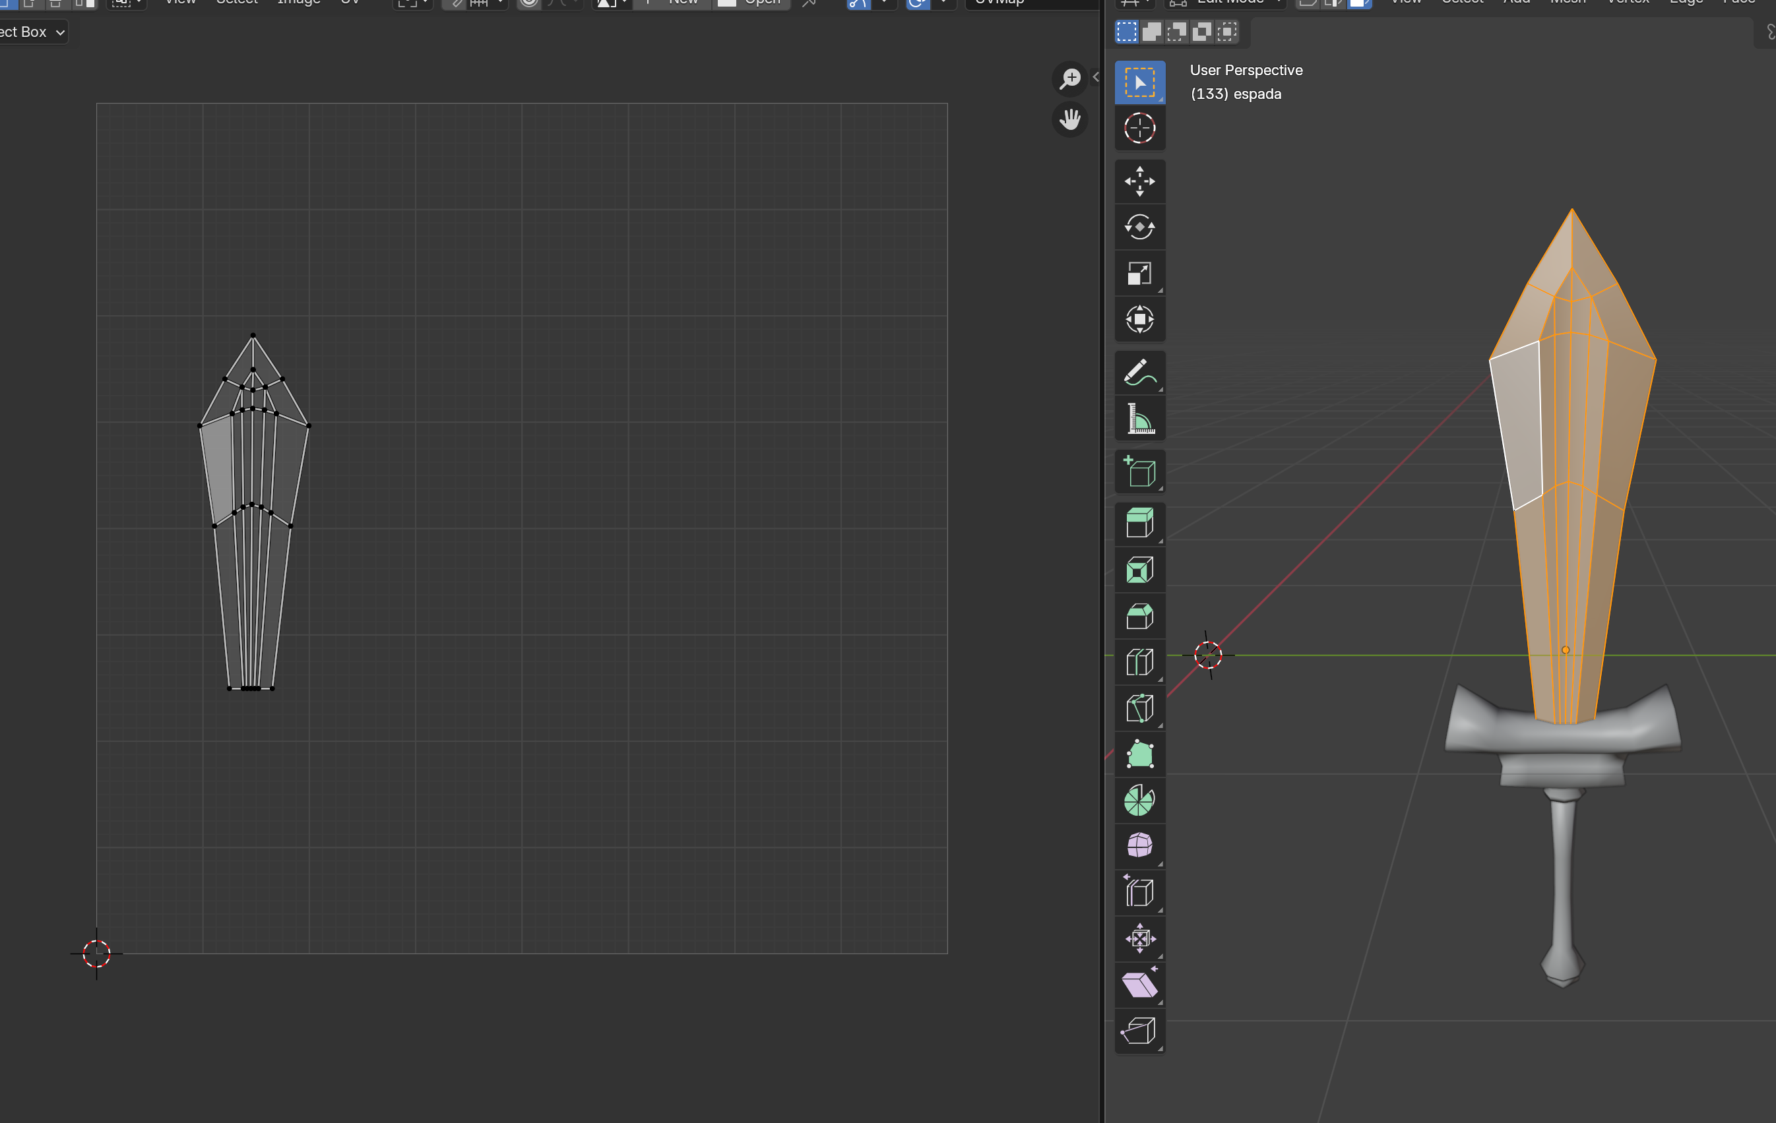1776x1123 pixels.
Task: Activate the Transform tool
Action: tap(1139, 319)
